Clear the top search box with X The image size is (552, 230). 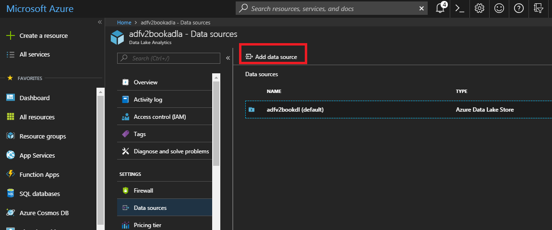click(x=421, y=9)
